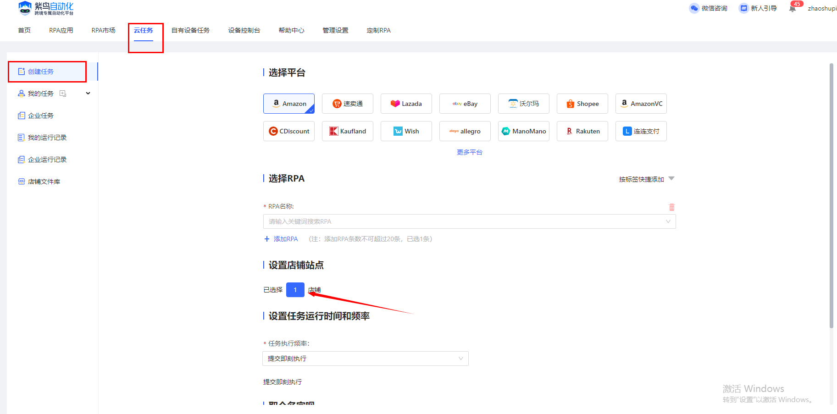Viewport: 837px width, 414px height.
Task: Open 创建任务 in the sidebar
Action: pyautogui.click(x=52, y=72)
